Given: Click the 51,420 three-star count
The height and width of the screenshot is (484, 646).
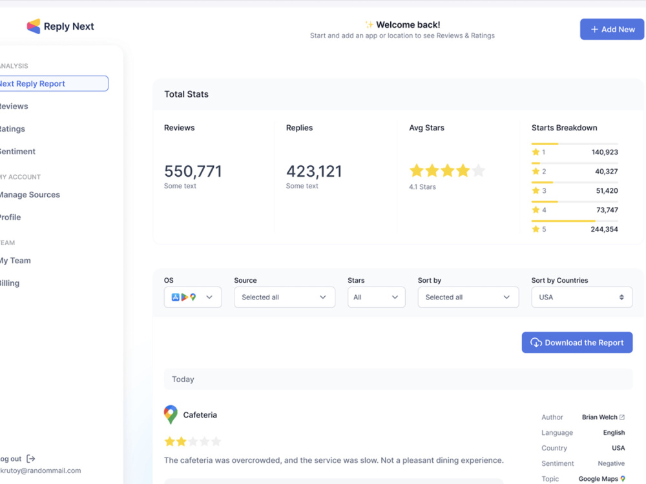Looking at the screenshot, I should point(607,190).
